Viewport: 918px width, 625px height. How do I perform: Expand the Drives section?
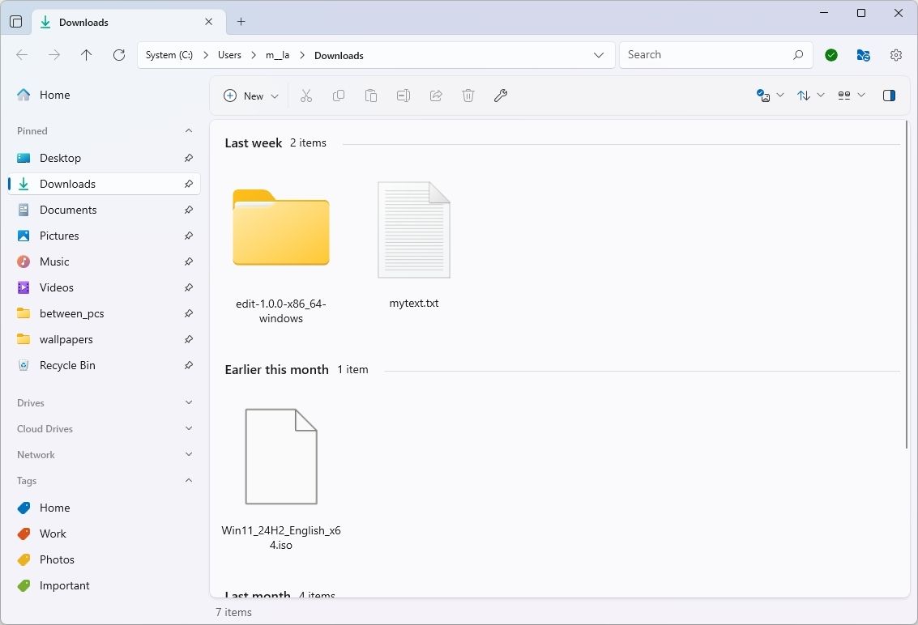tap(188, 402)
